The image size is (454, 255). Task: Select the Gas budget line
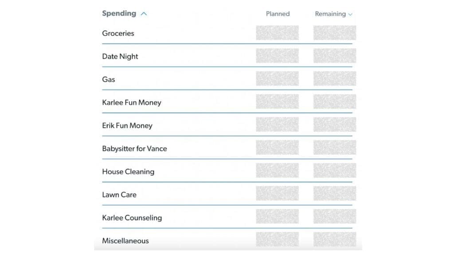click(x=109, y=79)
